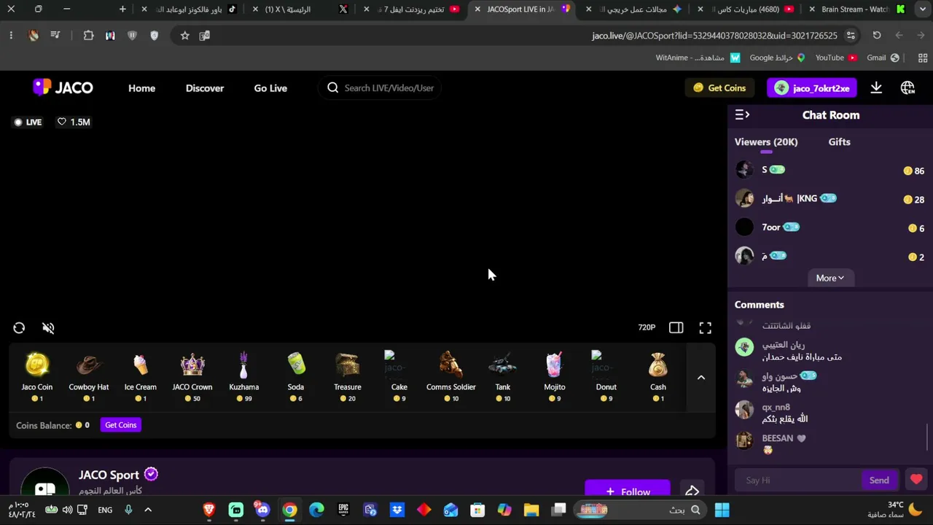
Task: Open the WitAnime bookmark
Action: (698, 58)
